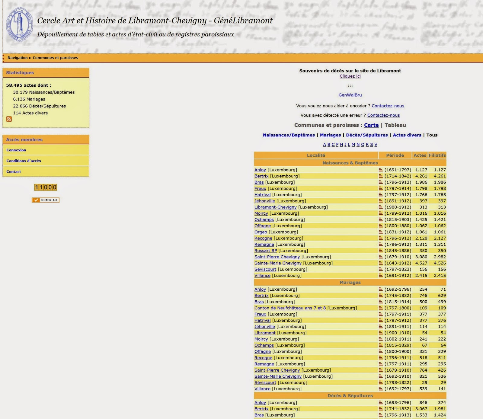This screenshot has width=483, height=419.
Task: Open Anloy under Naissances & Baptêmes
Action: point(260,170)
